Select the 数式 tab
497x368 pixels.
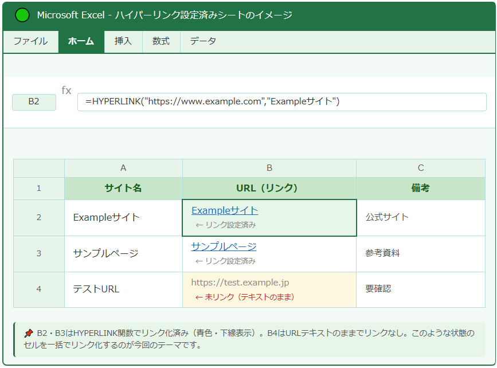coord(161,41)
